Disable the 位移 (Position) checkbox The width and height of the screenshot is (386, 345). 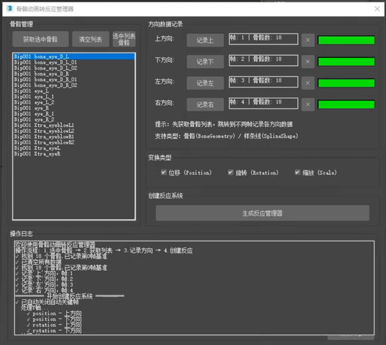(164, 172)
